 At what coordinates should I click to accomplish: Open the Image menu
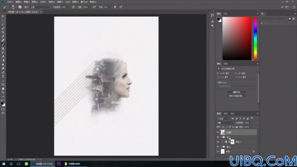[26, 2]
